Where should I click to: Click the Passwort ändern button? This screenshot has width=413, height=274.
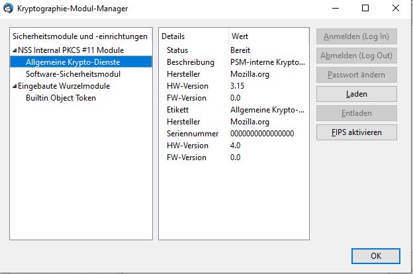[x=356, y=75]
